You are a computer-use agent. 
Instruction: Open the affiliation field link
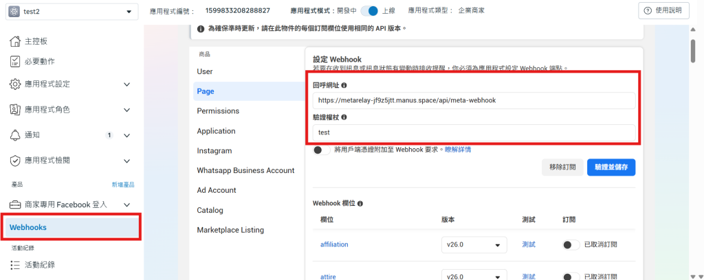[x=334, y=244]
